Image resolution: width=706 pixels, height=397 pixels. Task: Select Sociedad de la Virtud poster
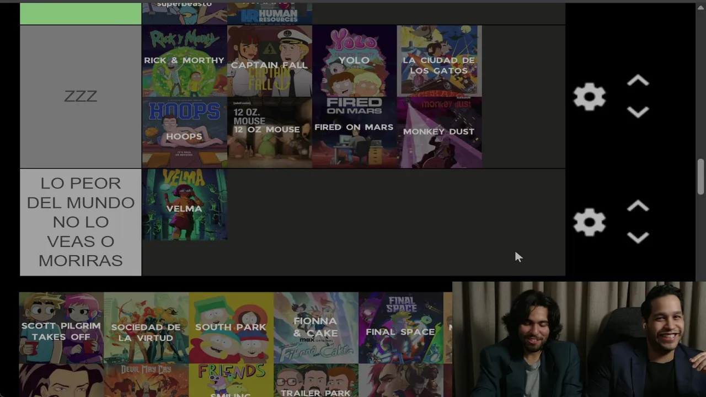146,328
